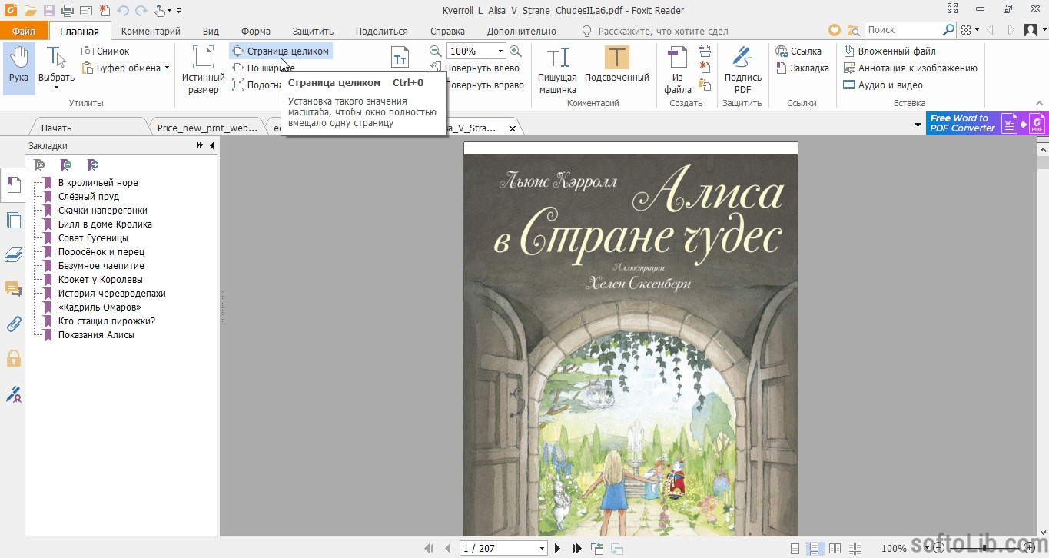Insert Аудио и видео
The width and height of the screenshot is (1049, 558).
tap(883, 85)
